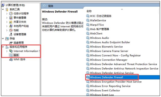Image resolution: width=161 pixels, height=97 pixels.
Task: Click the Device Manager icon
Action: click(11, 34)
